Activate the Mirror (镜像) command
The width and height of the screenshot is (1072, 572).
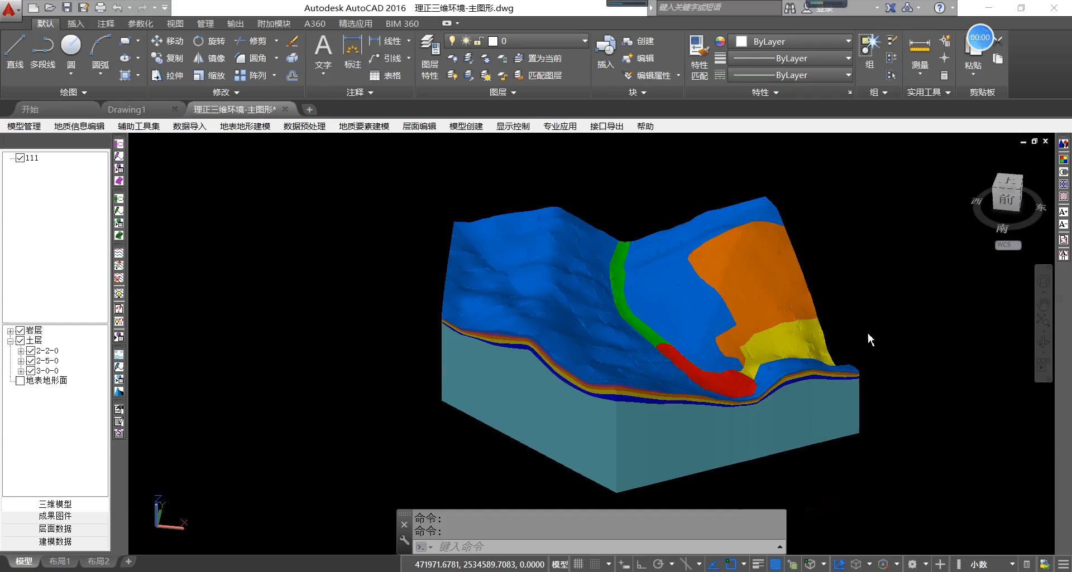tap(209, 58)
